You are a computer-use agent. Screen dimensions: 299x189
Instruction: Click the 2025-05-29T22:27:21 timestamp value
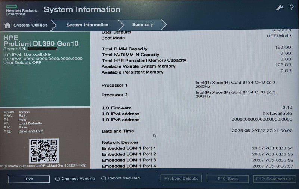coord(262,131)
